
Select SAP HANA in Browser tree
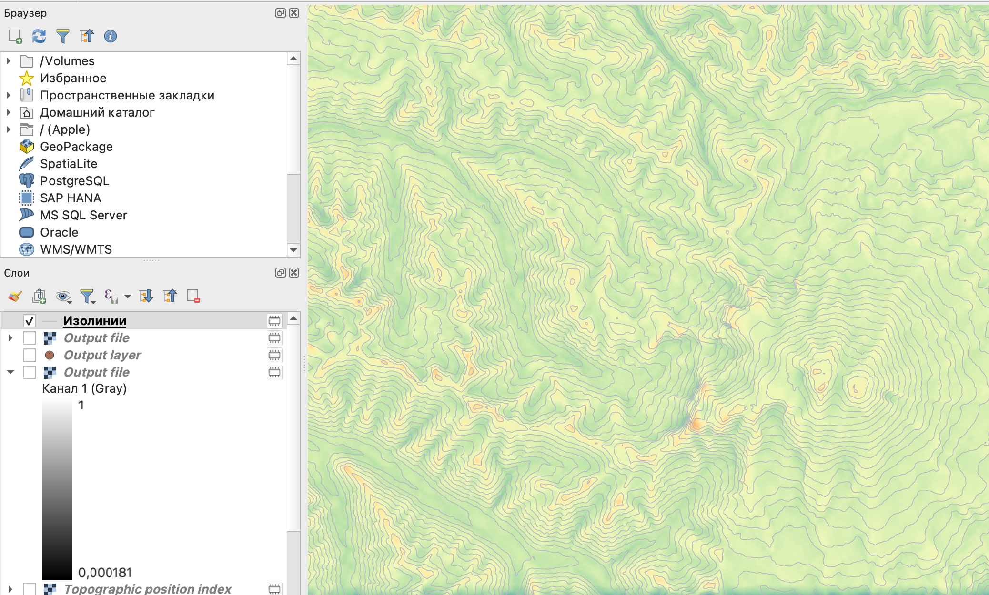point(71,198)
